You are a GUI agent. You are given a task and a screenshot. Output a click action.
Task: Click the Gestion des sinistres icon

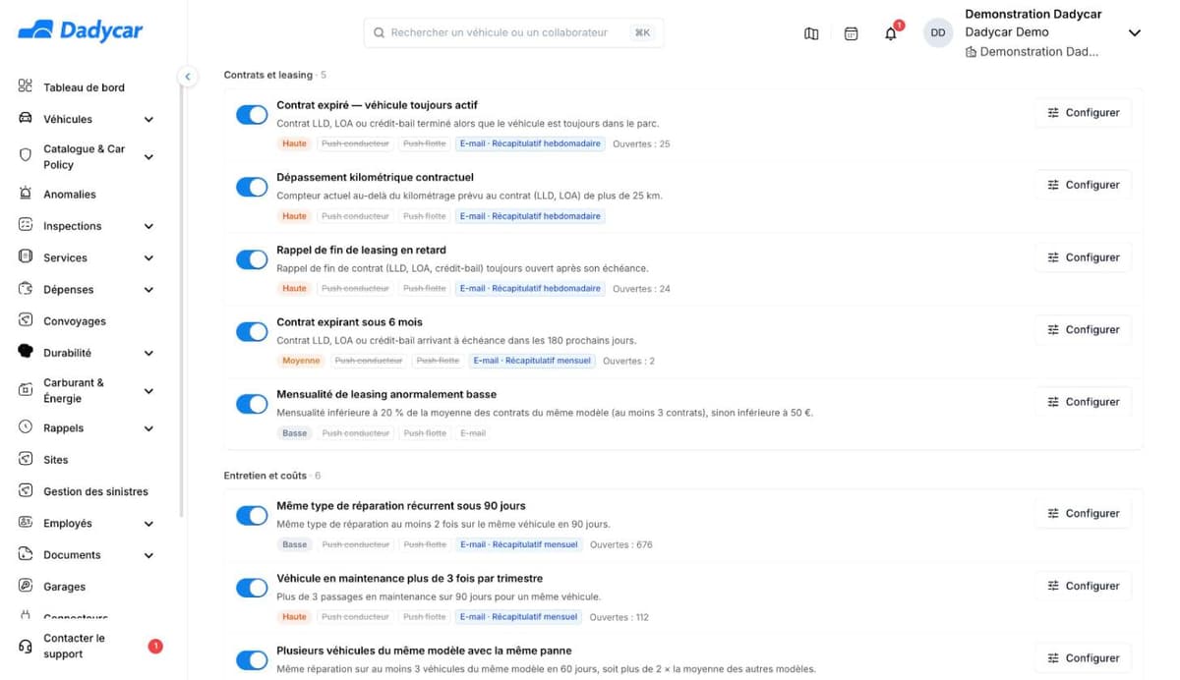point(26,491)
